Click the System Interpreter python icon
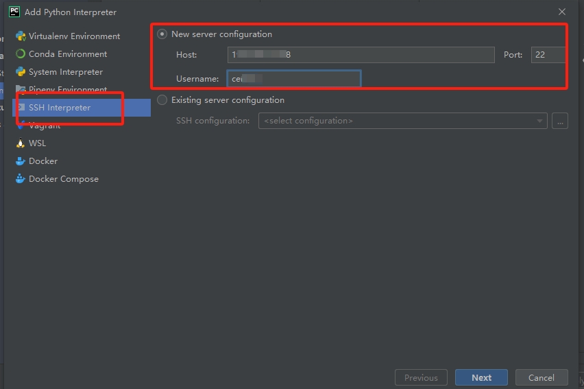584x389 pixels. [21, 72]
